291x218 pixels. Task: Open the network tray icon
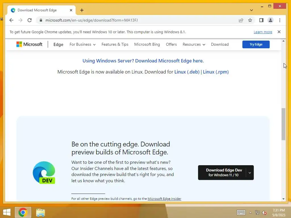click(257, 213)
